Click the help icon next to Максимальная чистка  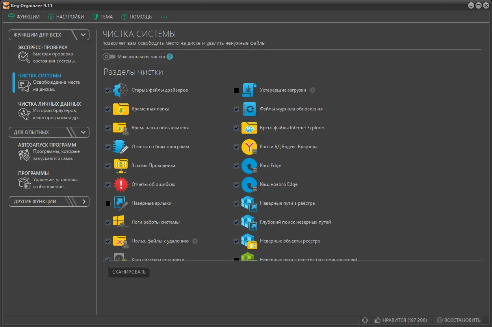[x=170, y=57]
